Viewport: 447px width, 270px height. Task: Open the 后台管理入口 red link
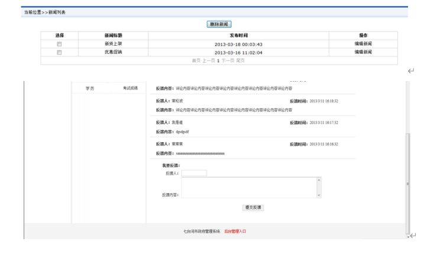pyautogui.click(x=235, y=231)
